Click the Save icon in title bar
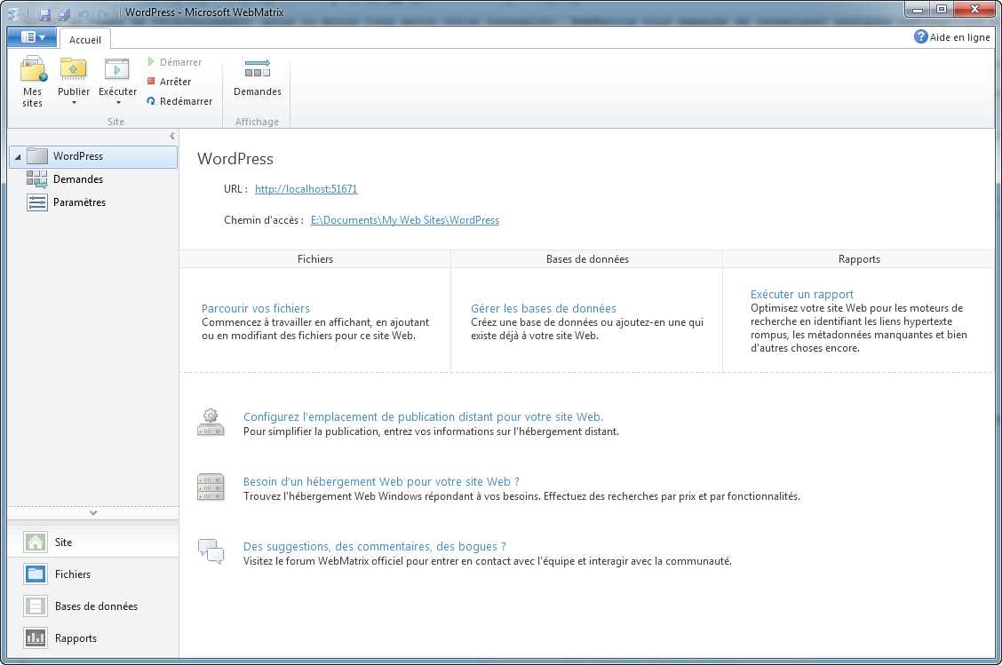This screenshot has width=1002, height=665. [44, 13]
